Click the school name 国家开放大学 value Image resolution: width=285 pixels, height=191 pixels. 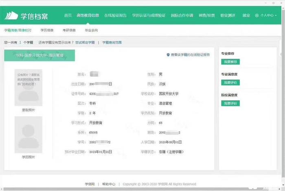(x=169, y=94)
